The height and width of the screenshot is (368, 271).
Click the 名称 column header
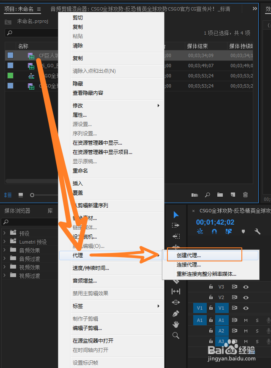pyautogui.click(x=23, y=46)
